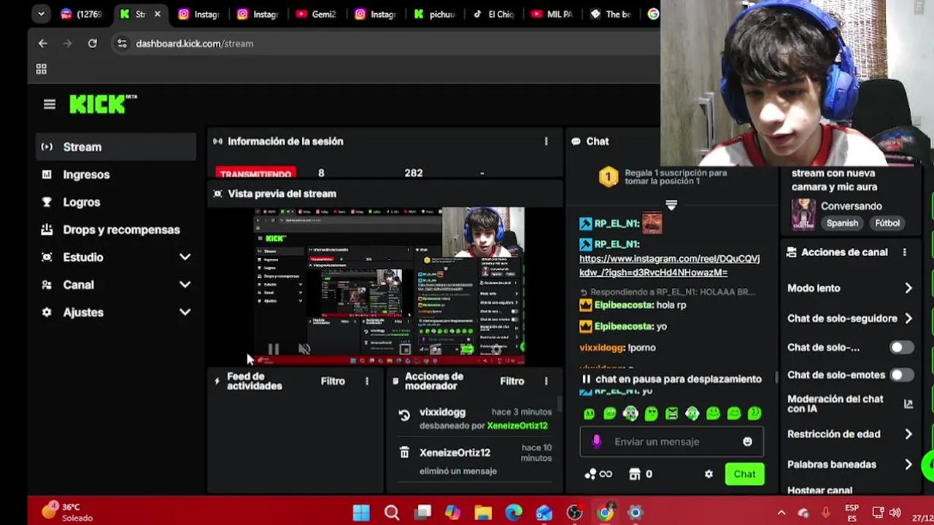
Task: Open Modo lento options
Action: click(851, 288)
